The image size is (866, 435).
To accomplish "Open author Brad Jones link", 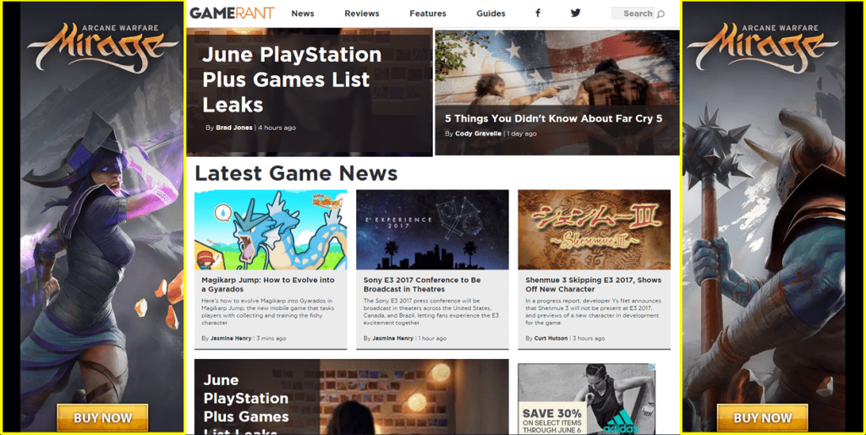I will tap(234, 128).
